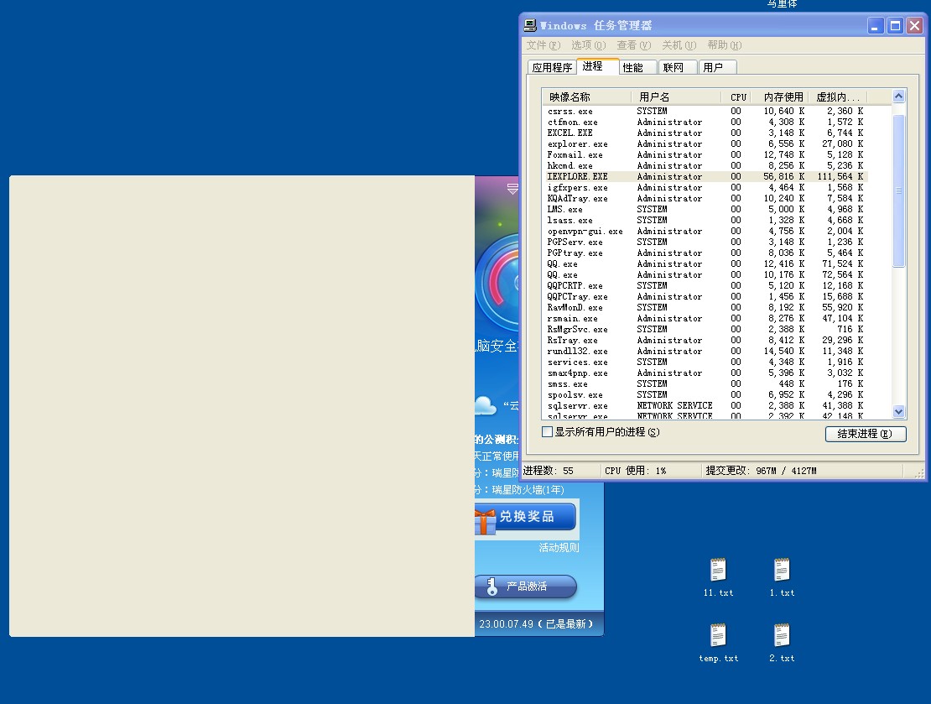Switch to the 用户 tab
Image resolution: width=931 pixels, height=704 pixels.
point(717,67)
